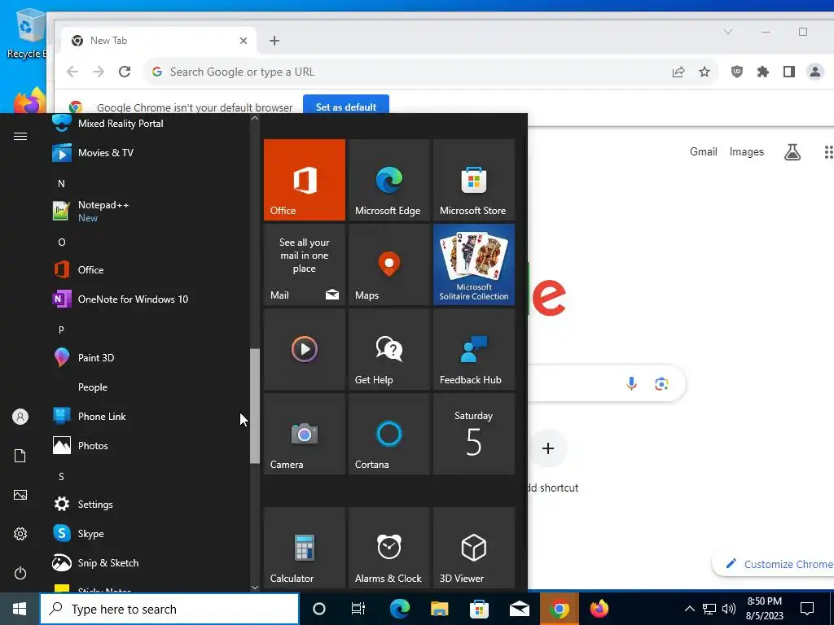
Task: Close the New Tab tab
Action: pos(244,41)
